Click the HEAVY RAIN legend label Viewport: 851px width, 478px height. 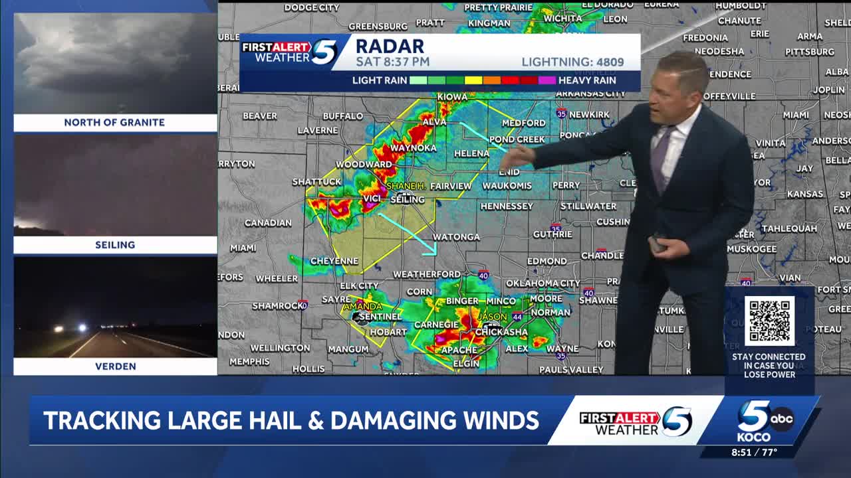[587, 80]
